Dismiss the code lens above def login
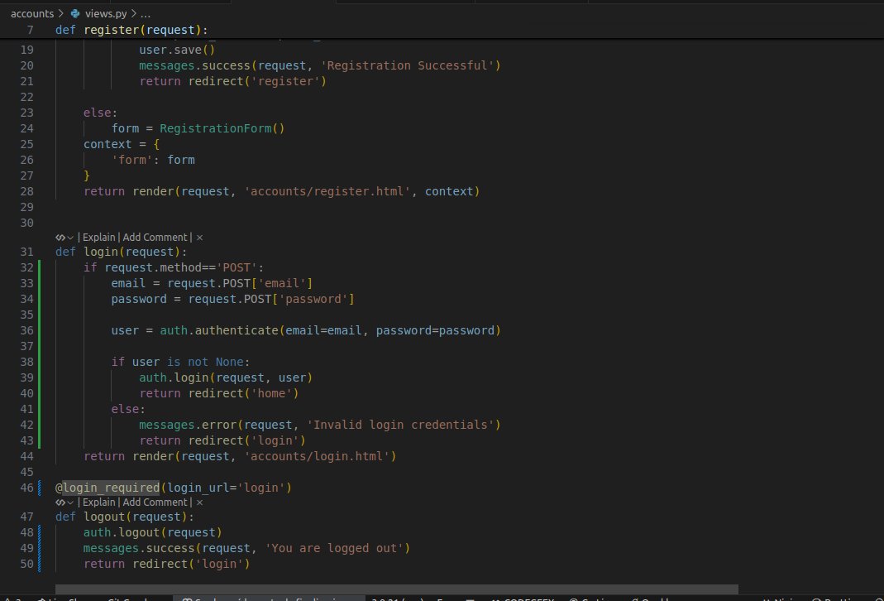The width and height of the screenshot is (884, 601). coord(199,238)
